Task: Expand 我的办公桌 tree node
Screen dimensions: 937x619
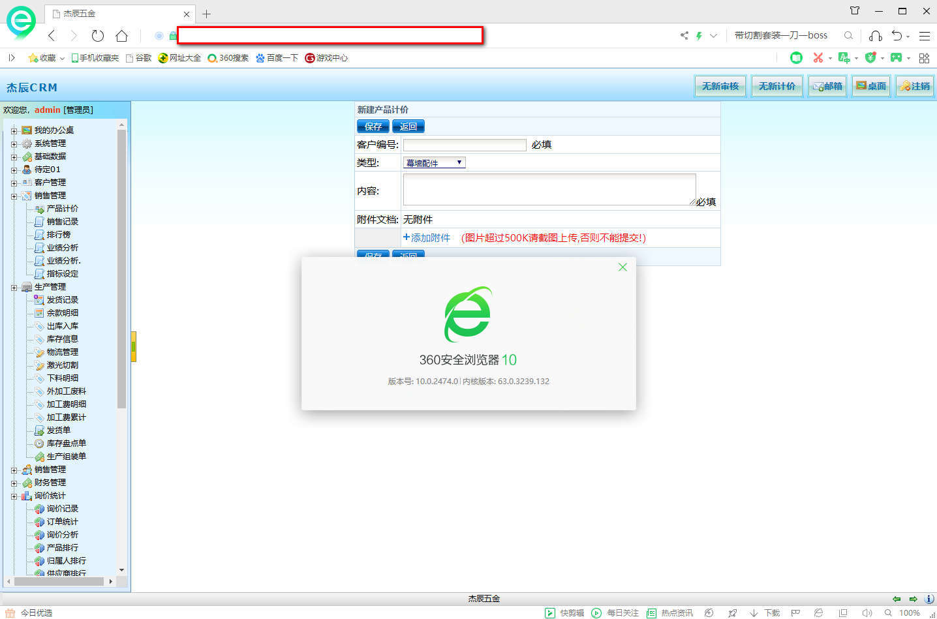Action: [14, 130]
